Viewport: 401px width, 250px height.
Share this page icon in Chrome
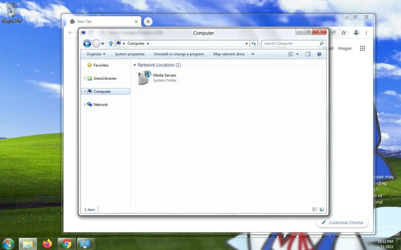tap(334, 32)
